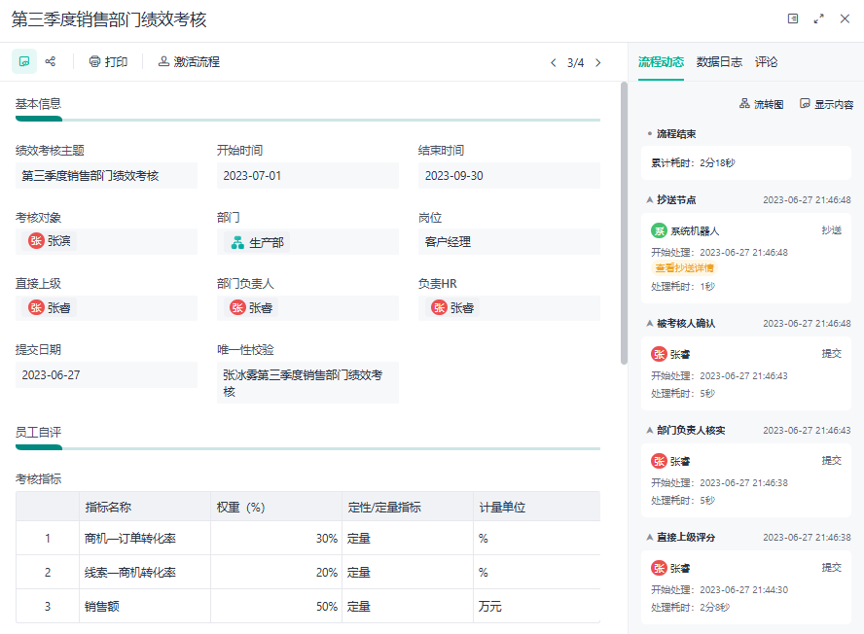864x634 pixels.
Task: Click 累计耗时：2分18秒 text
Action: pyautogui.click(x=693, y=163)
